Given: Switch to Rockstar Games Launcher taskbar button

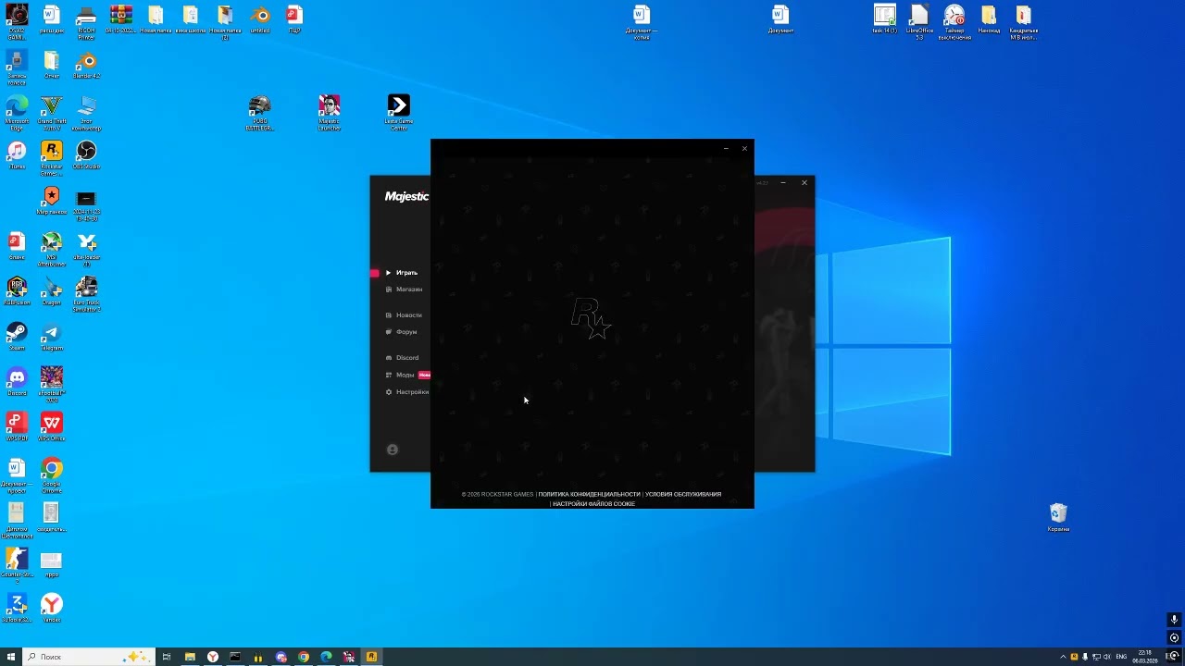Looking at the screenshot, I should pos(371,657).
